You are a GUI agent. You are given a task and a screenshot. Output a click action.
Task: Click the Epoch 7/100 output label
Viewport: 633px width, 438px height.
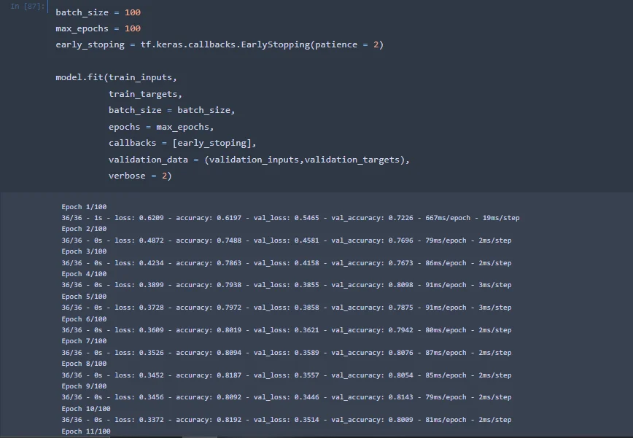pyautogui.click(x=82, y=341)
